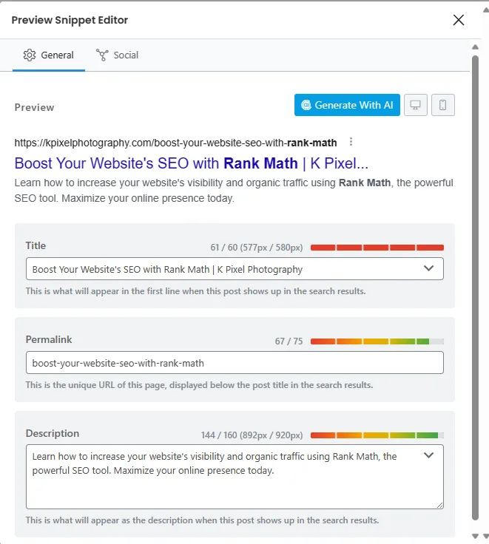489x544 pixels.
Task: Expand the Description variables dropdown
Action: click(x=428, y=455)
